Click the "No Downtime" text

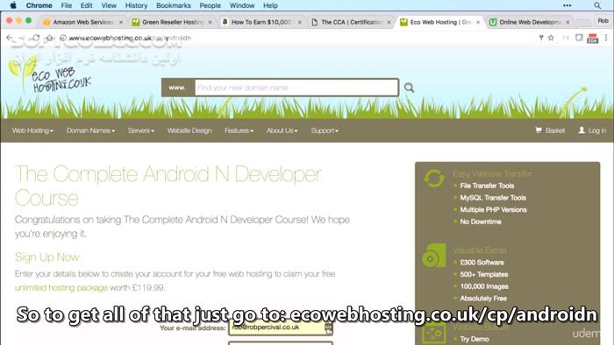click(481, 222)
